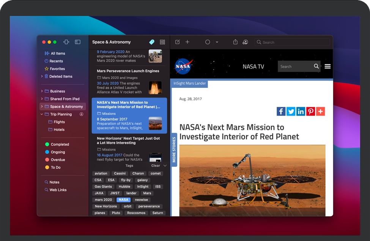
Task: Open the Web Links smart search
Action: click(x=58, y=190)
